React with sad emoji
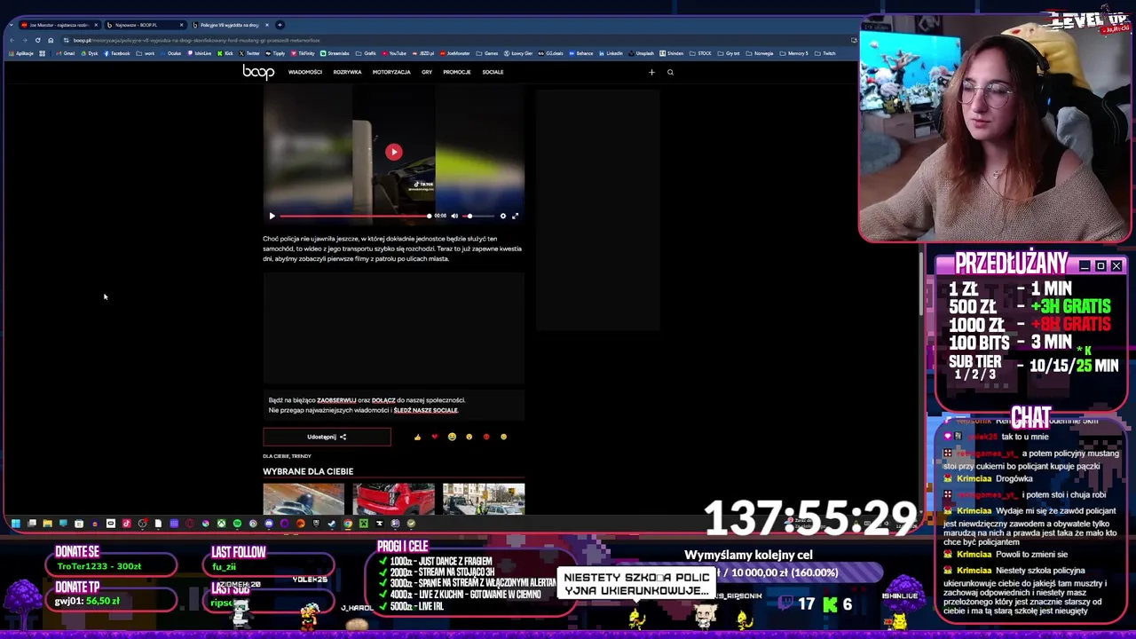The height and width of the screenshot is (639, 1136). 503,437
